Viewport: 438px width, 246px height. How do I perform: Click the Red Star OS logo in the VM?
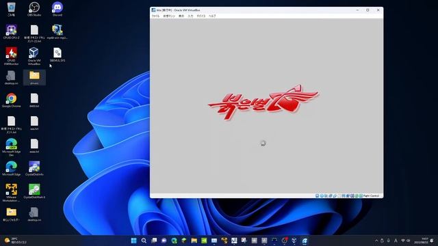[263, 102]
